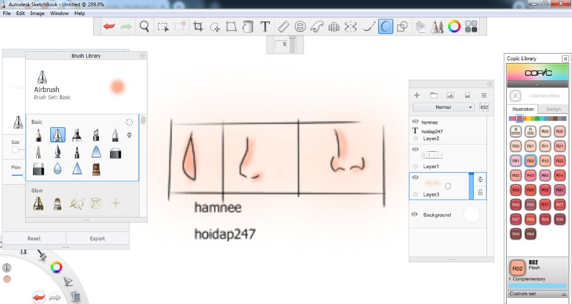Click the Zoom magnifier tool
572x304 pixels.
click(144, 26)
